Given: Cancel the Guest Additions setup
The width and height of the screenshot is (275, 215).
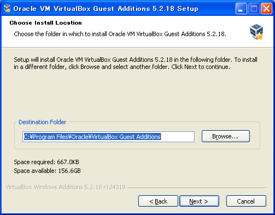Looking at the screenshot, I should tap(246, 201).
